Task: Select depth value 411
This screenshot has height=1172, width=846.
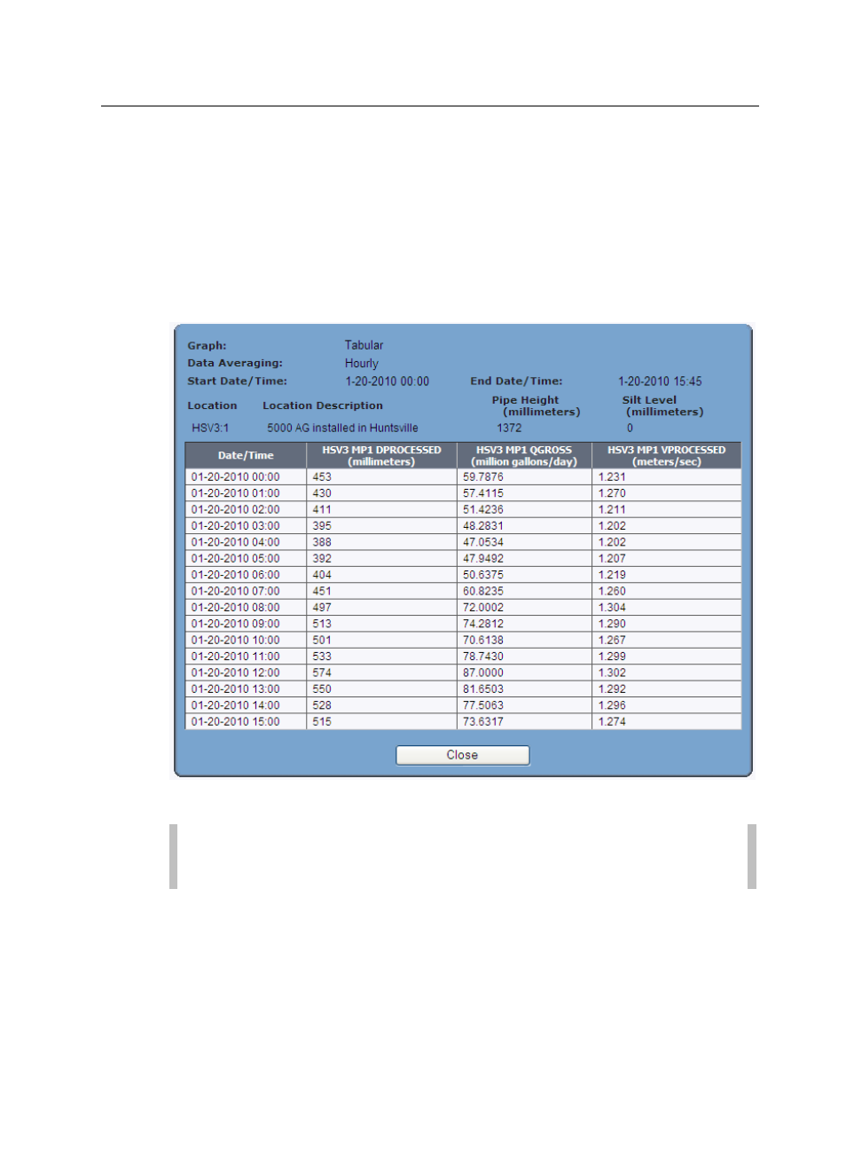Action: tap(322, 510)
